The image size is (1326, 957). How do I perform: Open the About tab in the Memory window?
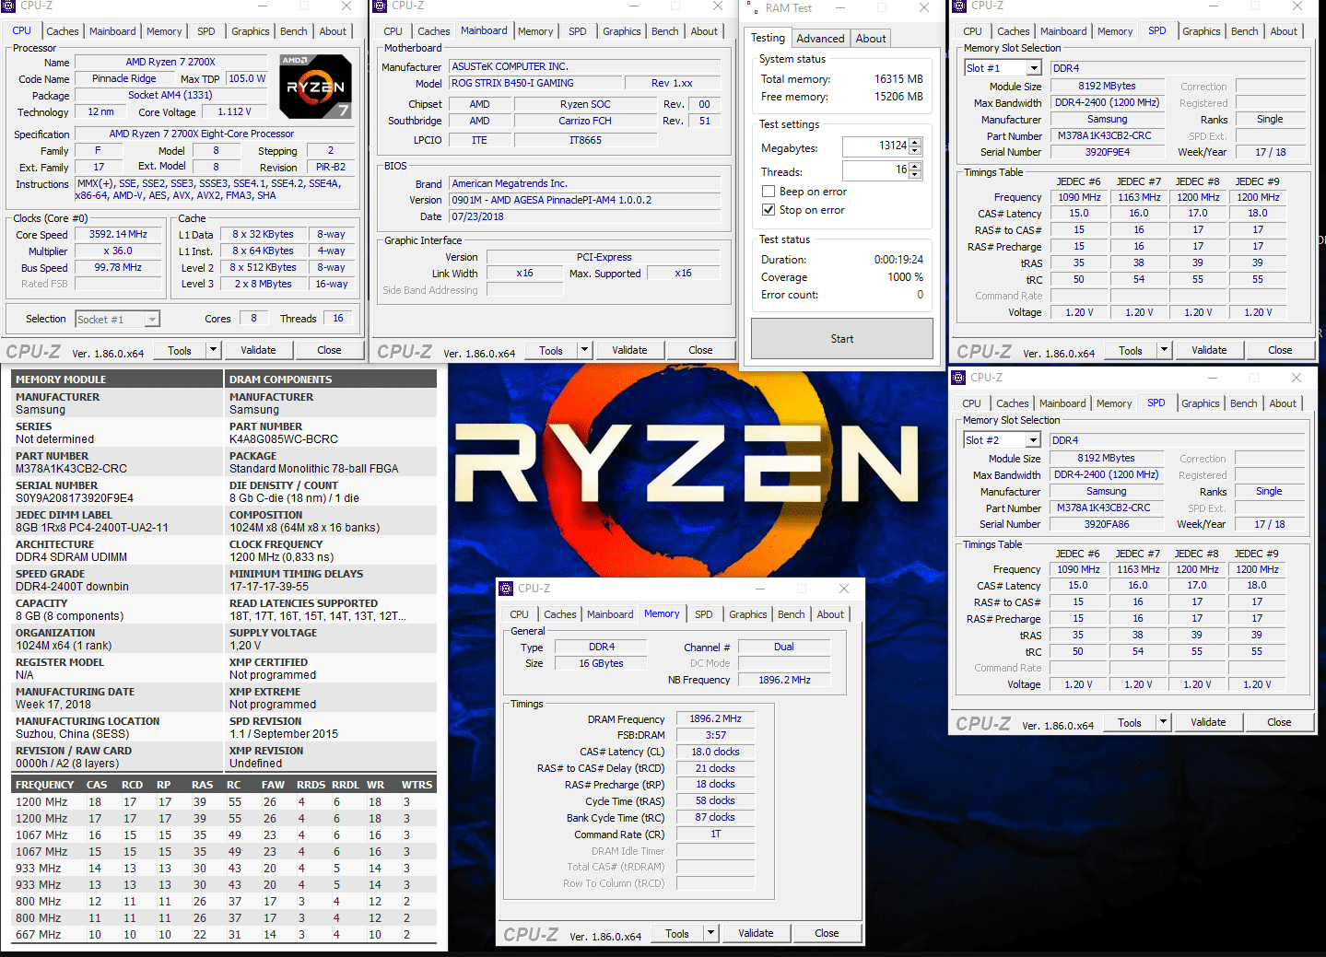[830, 614]
